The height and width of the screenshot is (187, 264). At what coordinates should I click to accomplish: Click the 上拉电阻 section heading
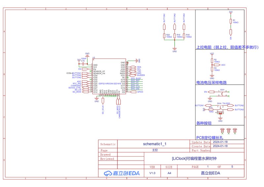point(227,47)
